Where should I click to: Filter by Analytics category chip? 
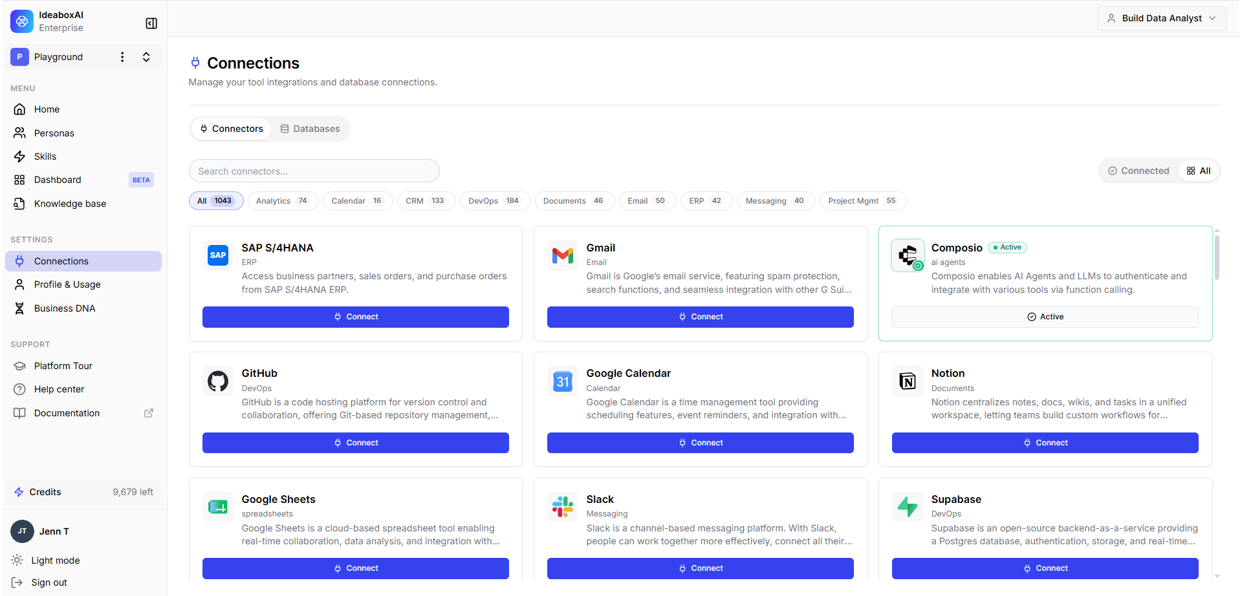coord(283,201)
